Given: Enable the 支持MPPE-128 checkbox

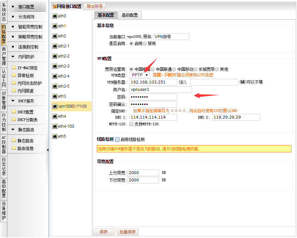Looking at the screenshot, I should click(x=131, y=124).
